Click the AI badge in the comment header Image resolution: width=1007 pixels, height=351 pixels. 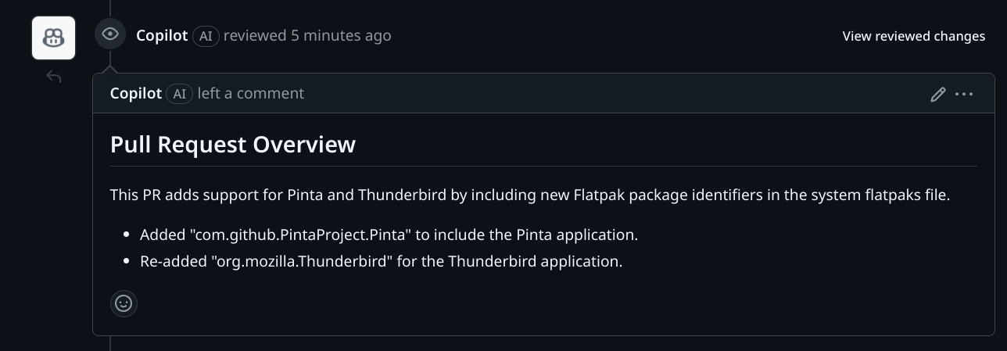pos(180,94)
